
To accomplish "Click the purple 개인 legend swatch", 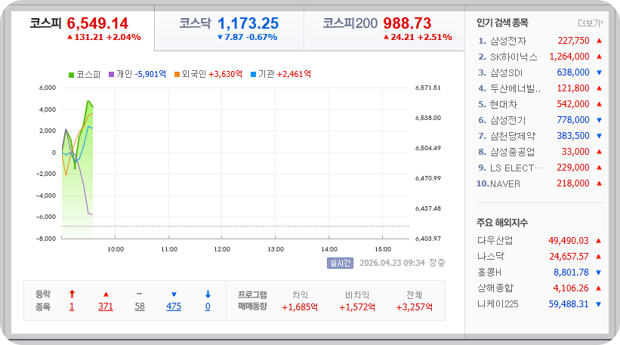I will (x=112, y=74).
